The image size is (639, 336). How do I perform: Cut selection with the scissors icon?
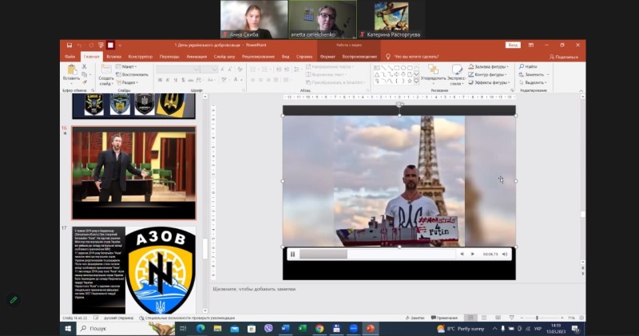(85, 66)
